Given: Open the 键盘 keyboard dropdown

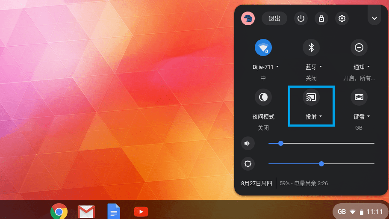Looking at the screenshot, I should tap(362, 116).
